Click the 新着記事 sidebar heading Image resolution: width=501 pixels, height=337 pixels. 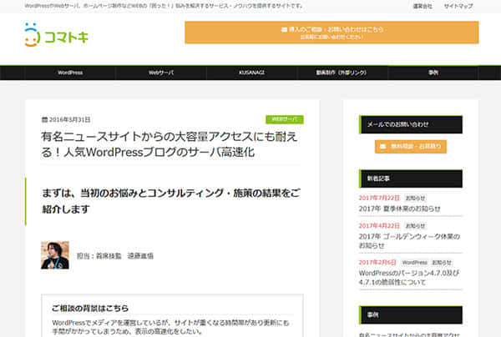pyautogui.click(x=411, y=179)
